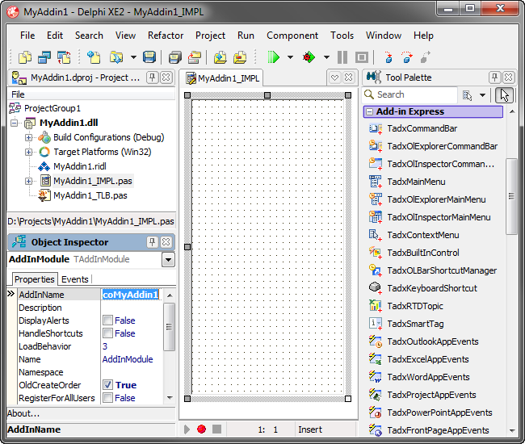Select TadxMainMenu component
The image size is (525, 444).
416,182
